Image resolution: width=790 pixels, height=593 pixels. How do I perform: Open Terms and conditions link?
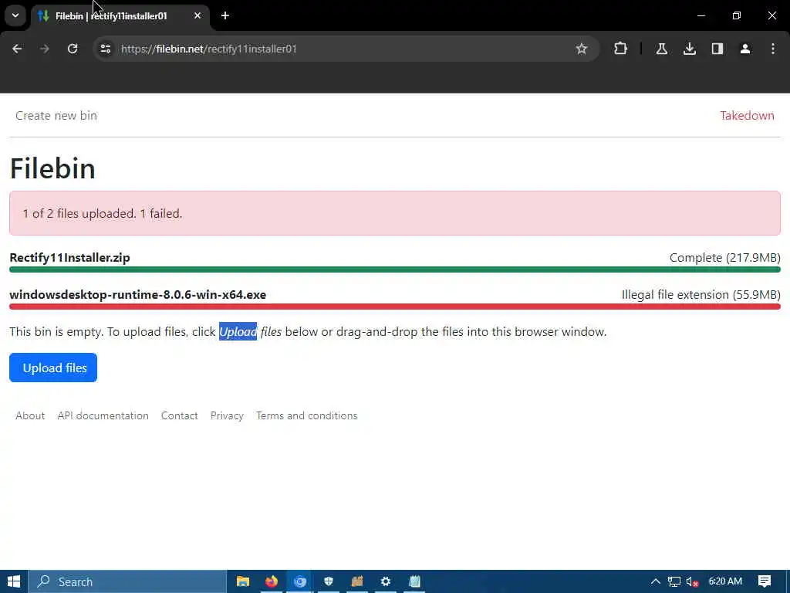[x=307, y=415]
